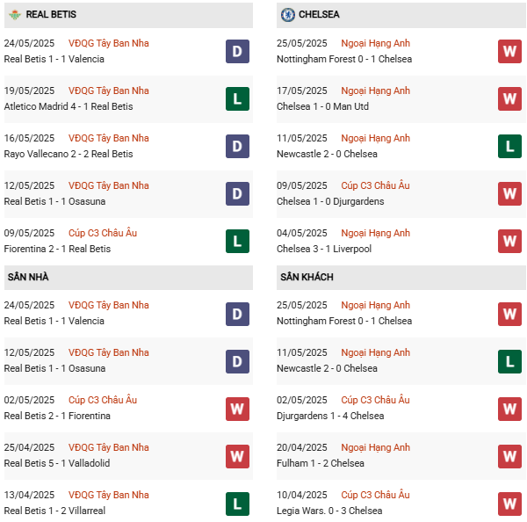
Task: Click win badge for Chelsea 3 - 1 Liverpool
Action: pos(509,242)
